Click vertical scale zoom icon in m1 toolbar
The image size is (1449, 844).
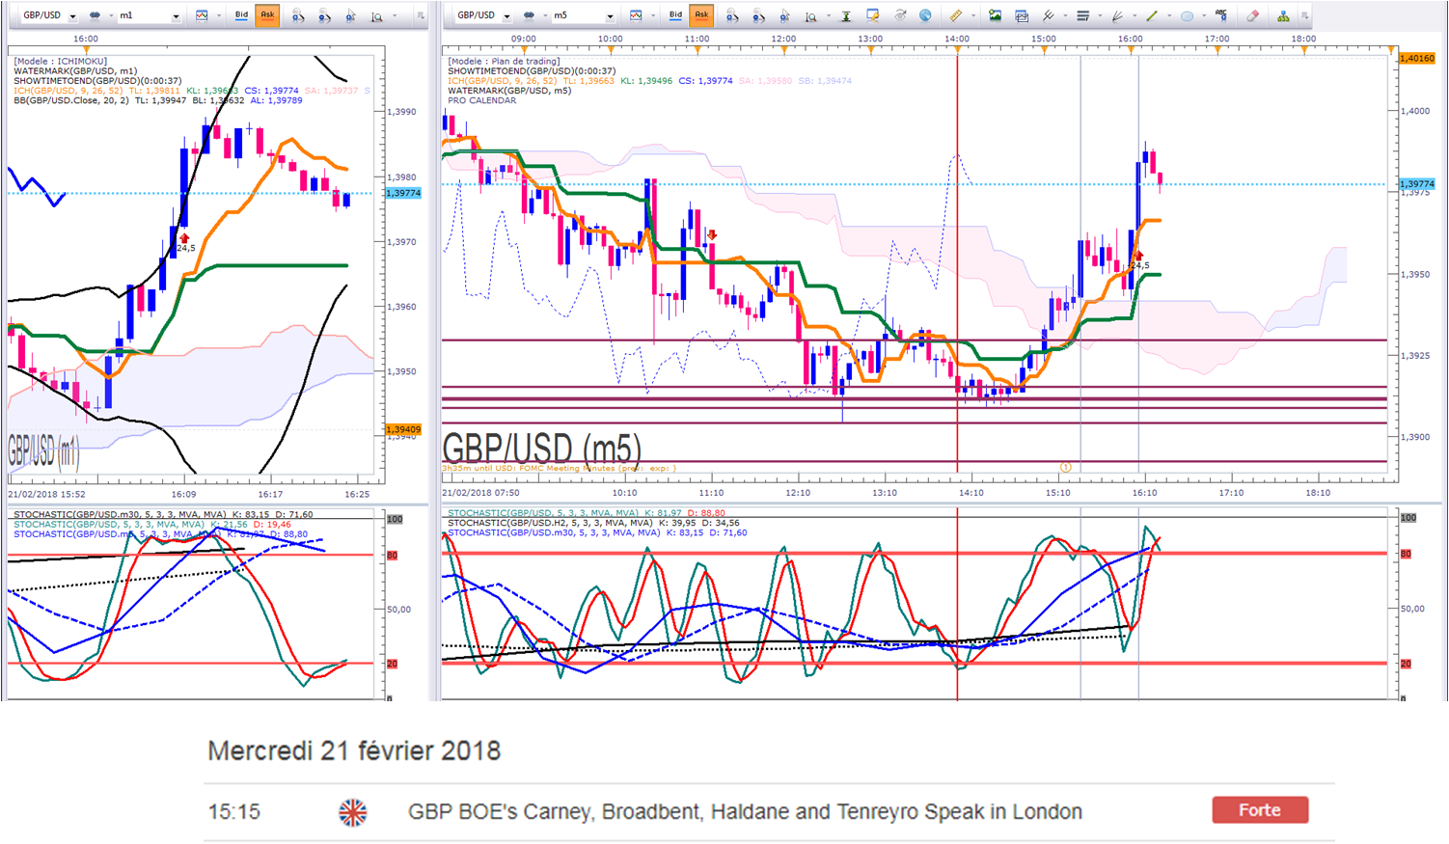(377, 15)
